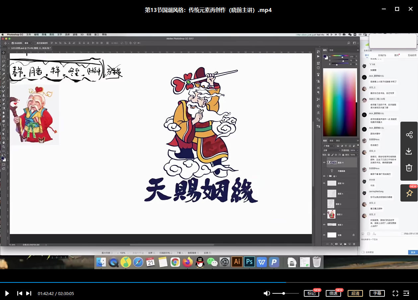Screen dimensions: 418x300
Task: Click the download icon in player sidebar
Action: 409,151
